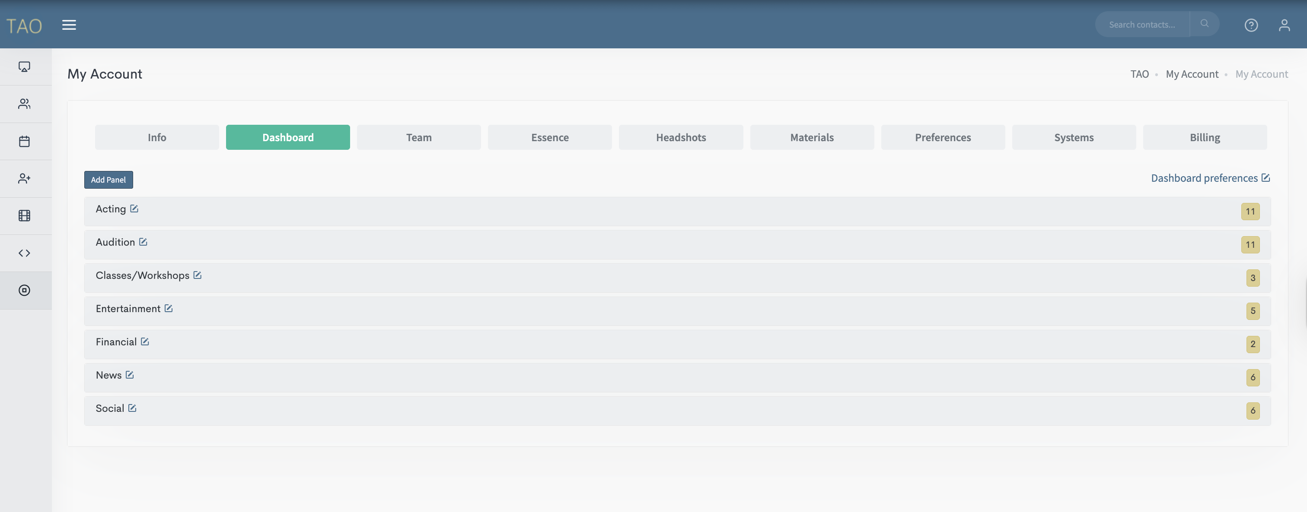The height and width of the screenshot is (512, 1307).
Task: Open the film strip sidebar icon
Action: coord(24,215)
